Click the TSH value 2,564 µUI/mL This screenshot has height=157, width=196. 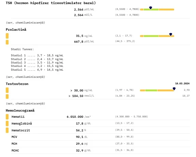(x=84, y=10)
